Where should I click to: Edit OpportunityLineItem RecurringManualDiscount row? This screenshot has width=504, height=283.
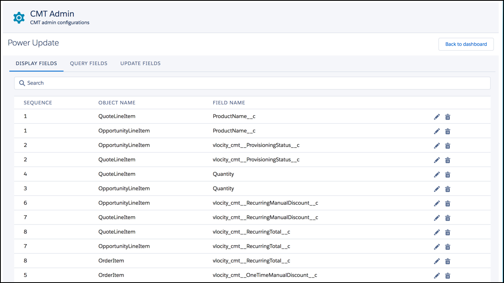click(x=437, y=204)
